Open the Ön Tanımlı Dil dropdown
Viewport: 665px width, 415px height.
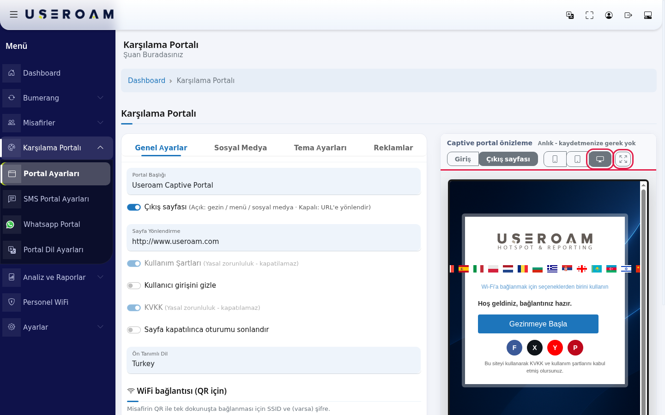(273, 360)
